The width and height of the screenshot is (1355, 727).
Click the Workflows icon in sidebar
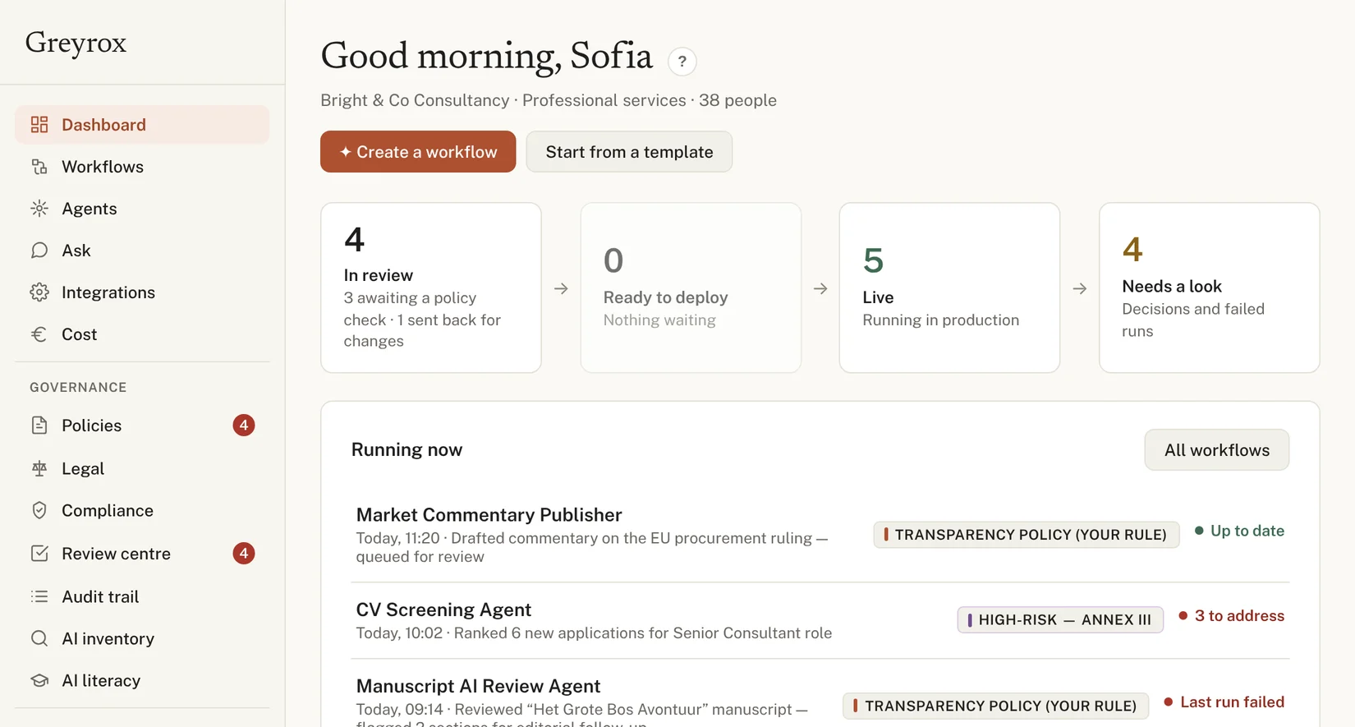[x=39, y=167]
